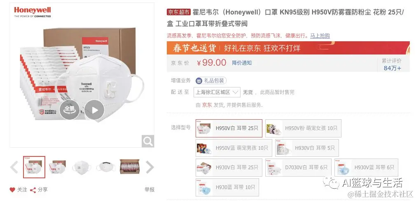Select the model D7030V白 耳带 6只
This screenshot has width=416, height=201.
(x=298, y=168)
